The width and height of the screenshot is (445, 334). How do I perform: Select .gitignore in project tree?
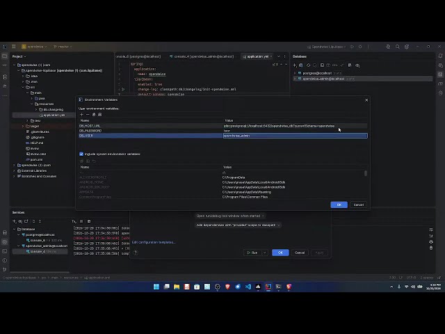(35, 138)
